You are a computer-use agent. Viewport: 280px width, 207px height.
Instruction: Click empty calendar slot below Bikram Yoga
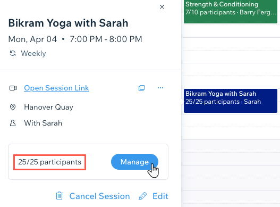pyautogui.click(x=231, y=120)
